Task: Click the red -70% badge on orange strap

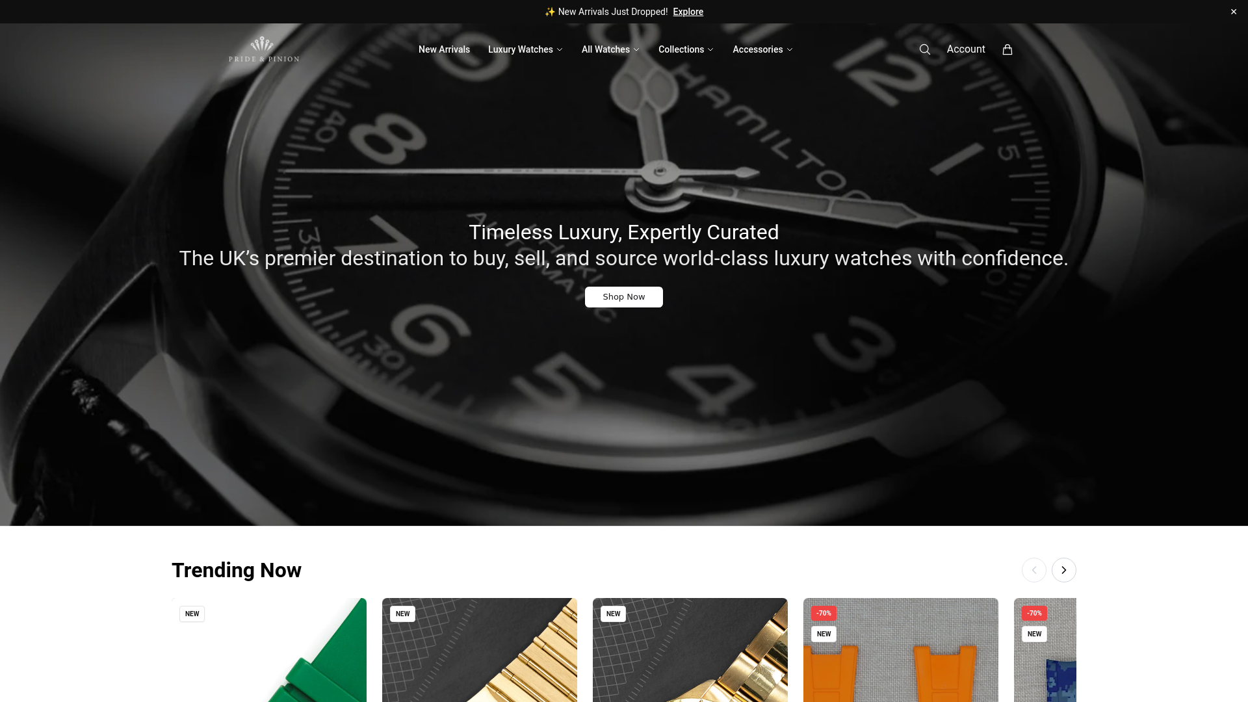Action: pos(824,613)
